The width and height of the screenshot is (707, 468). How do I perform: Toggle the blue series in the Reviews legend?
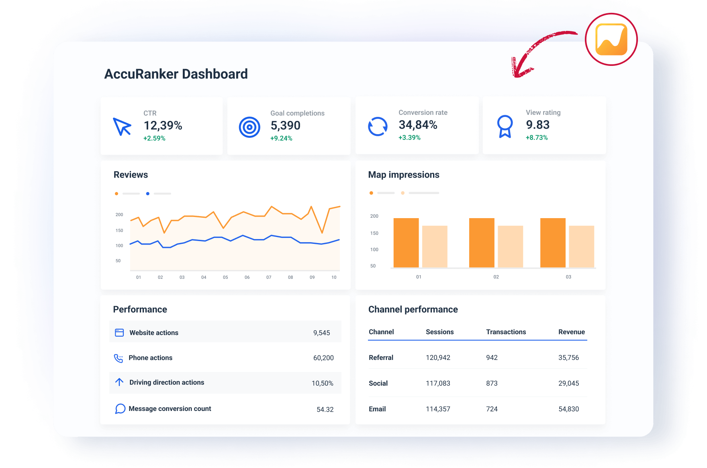click(x=148, y=193)
